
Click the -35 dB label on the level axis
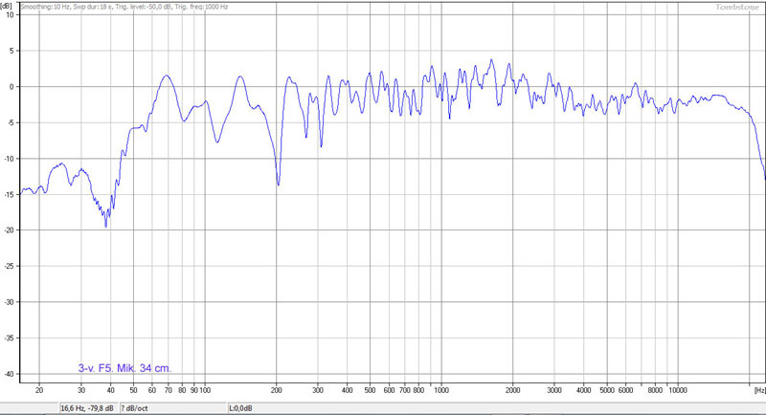click(x=8, y=338)
